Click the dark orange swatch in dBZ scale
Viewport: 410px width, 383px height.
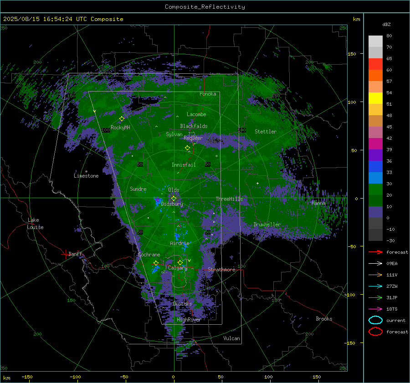[x=375, y=76]
